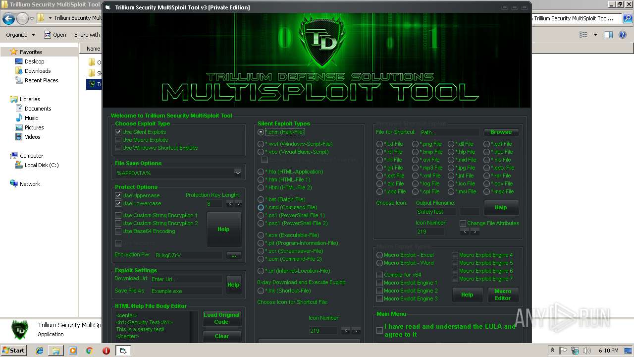
Task: Enable Use Macro Exploits checkbox
Action: click(118, 140)
